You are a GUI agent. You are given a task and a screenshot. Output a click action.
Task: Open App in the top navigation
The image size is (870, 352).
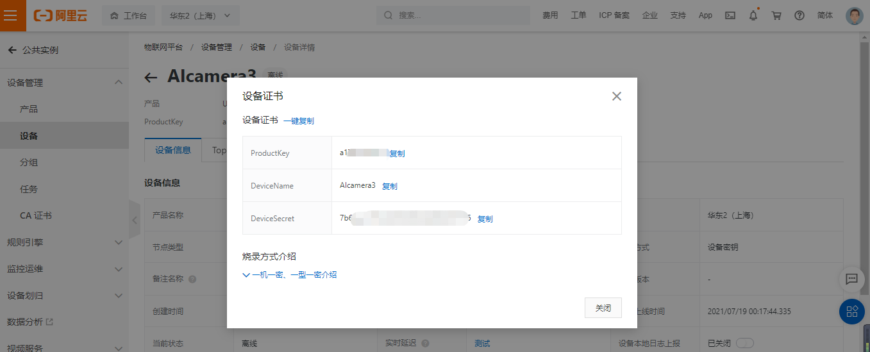pyautogui.click(x=705, y=15)
